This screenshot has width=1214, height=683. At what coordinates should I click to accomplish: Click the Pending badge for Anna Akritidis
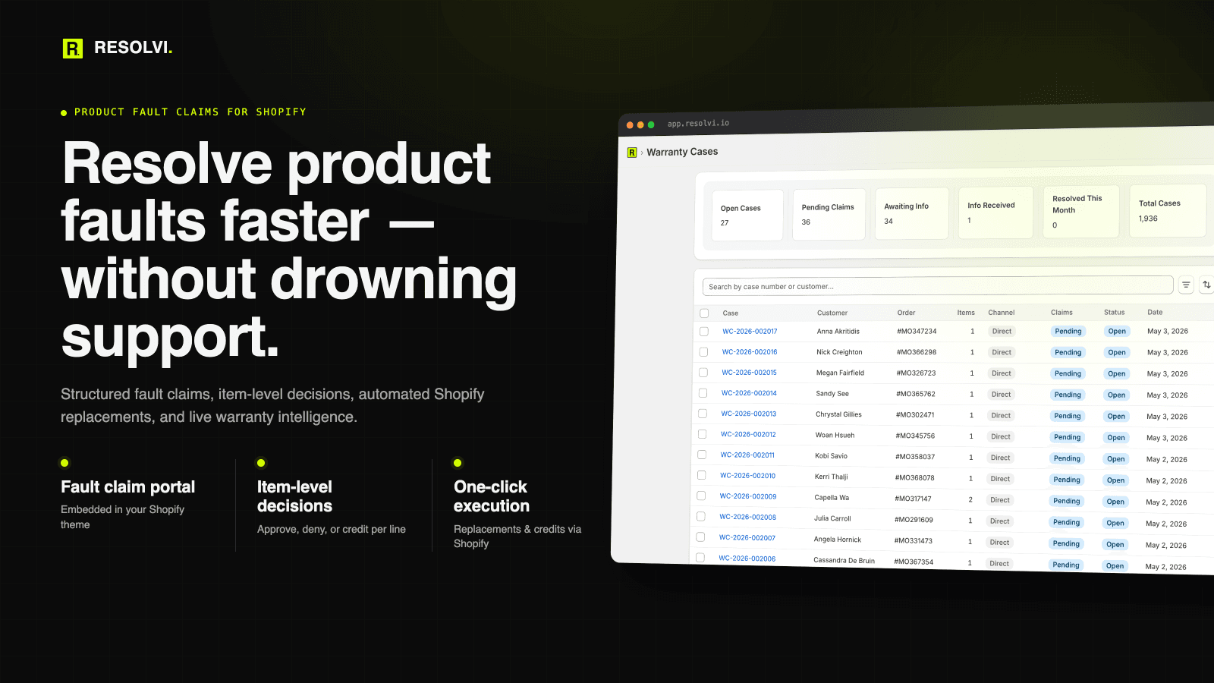pyautogui.click(x=1068, y=331)
